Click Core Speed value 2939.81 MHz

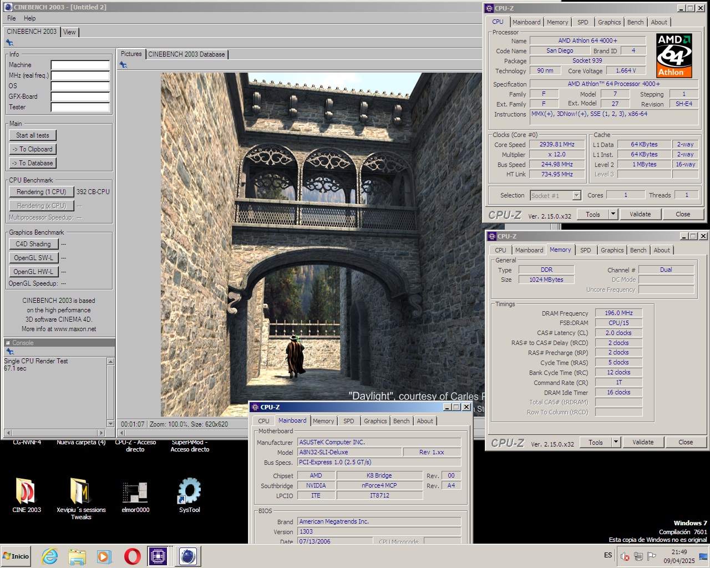click(x=557, y=144)
